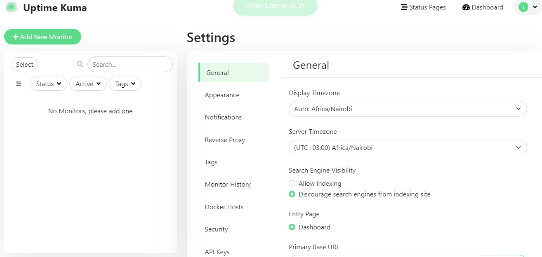Follow the 'add one' monitor link
This screenshot has width=542, height=257.
(x=120, y=111)
